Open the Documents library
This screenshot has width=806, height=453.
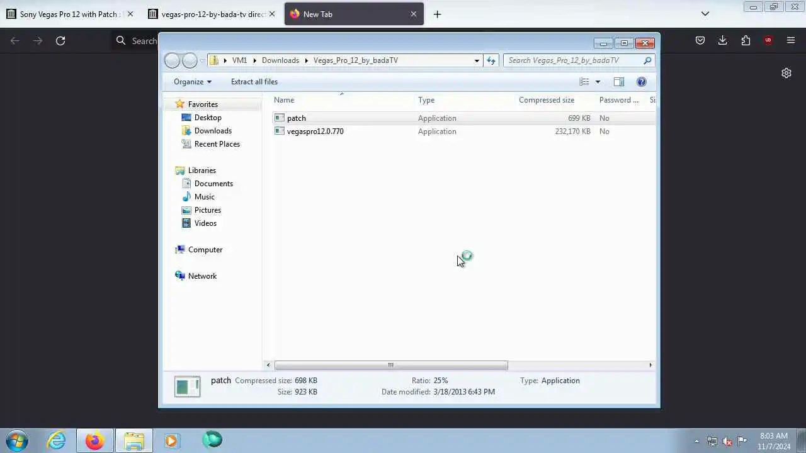point(213,184)
